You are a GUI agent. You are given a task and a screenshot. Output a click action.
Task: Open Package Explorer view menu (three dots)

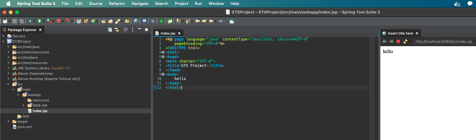[133, 30]
